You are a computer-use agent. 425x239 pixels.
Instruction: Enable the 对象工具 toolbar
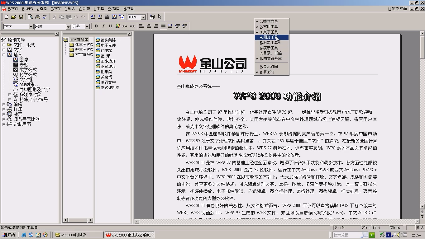pos(272,43)
